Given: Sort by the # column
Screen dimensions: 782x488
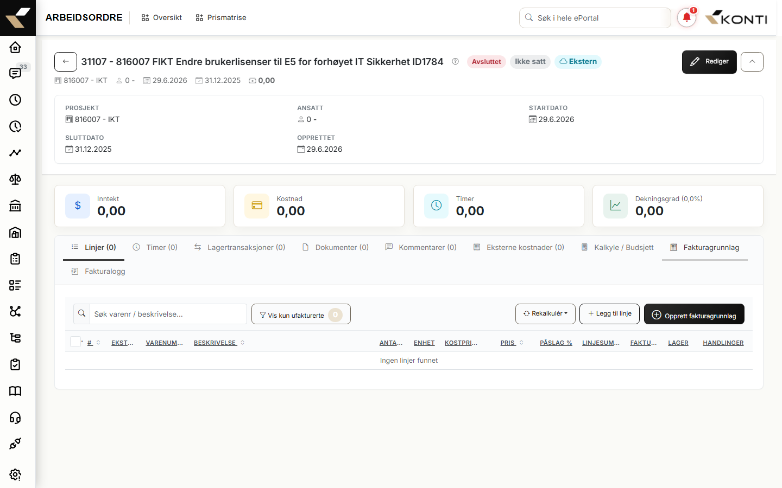Looking at the screenshot, I should point(93,343).
